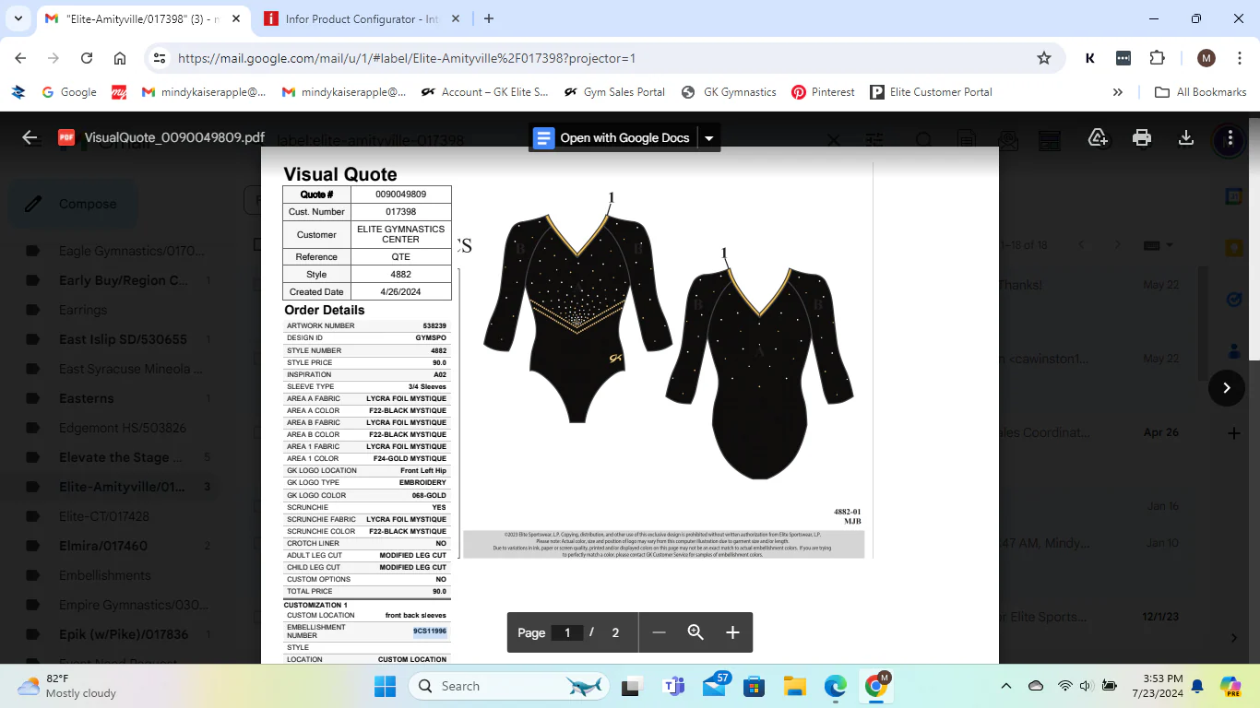Image resolution: width=1260 pixels, height=708 pixels.
Task: Open Pinterest bookmark
Action: coord(823,92)
